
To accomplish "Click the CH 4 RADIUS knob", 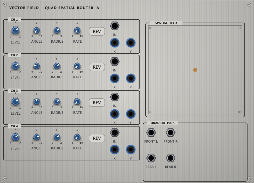I will point(57,137).
